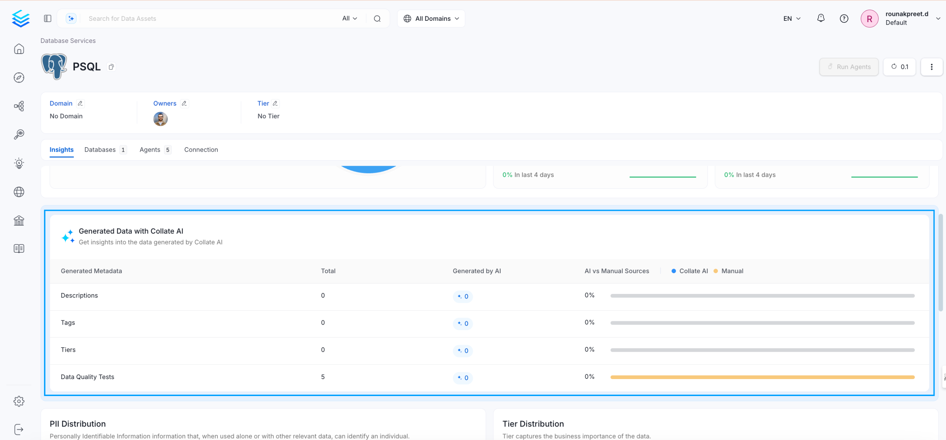The height and width of the screenshot is (440, 946).
Task: Open Lineage via the nodes icon
Action: pos(19,106)
